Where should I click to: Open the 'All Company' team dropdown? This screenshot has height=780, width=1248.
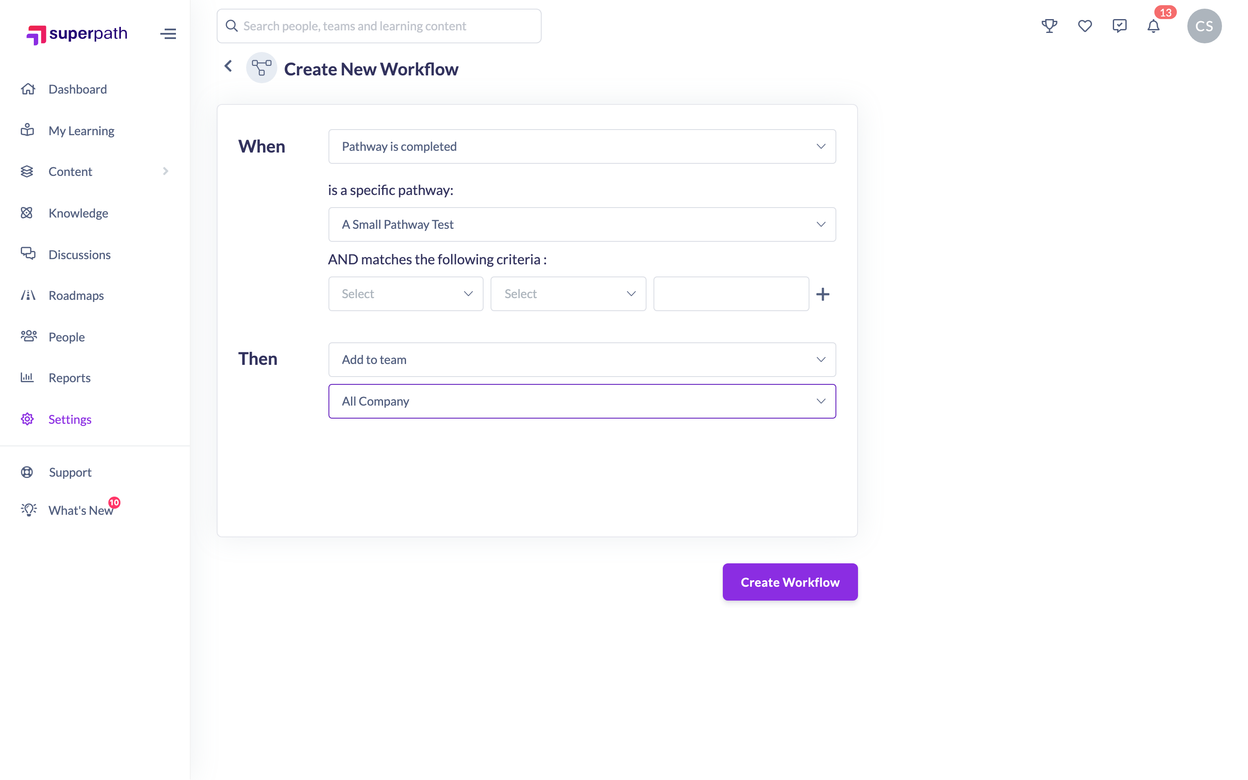point(582,401)
